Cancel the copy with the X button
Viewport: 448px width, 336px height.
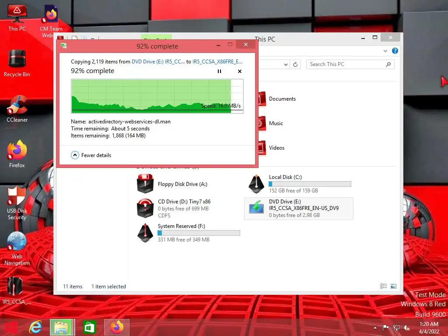pyautogui.click(x=240, y=71)
